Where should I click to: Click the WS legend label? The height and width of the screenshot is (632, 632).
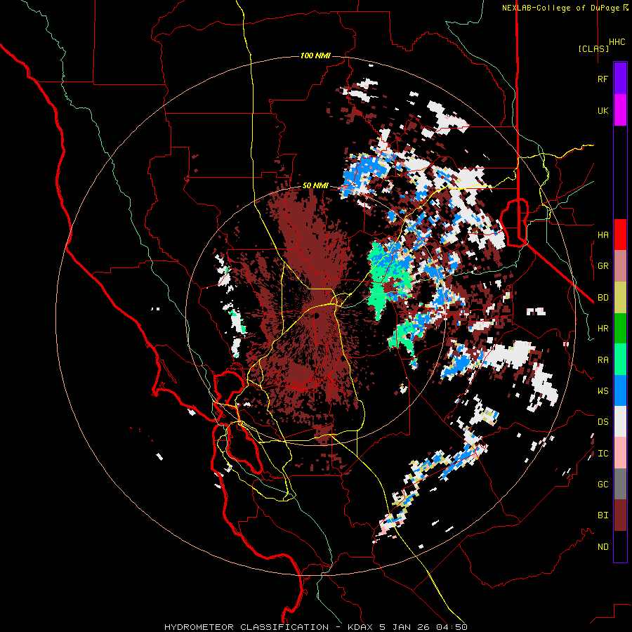pyautogui.click(x=603, y=391)
